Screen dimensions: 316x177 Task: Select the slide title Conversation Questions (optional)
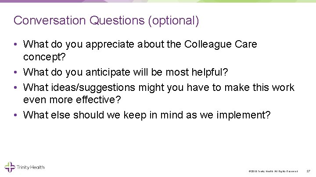pos(106,21)
